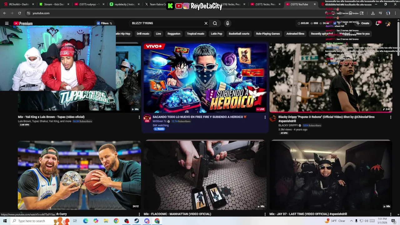400x225 pixels.
Task: Open the browser three-dot menu
Action: click(395, 13)
